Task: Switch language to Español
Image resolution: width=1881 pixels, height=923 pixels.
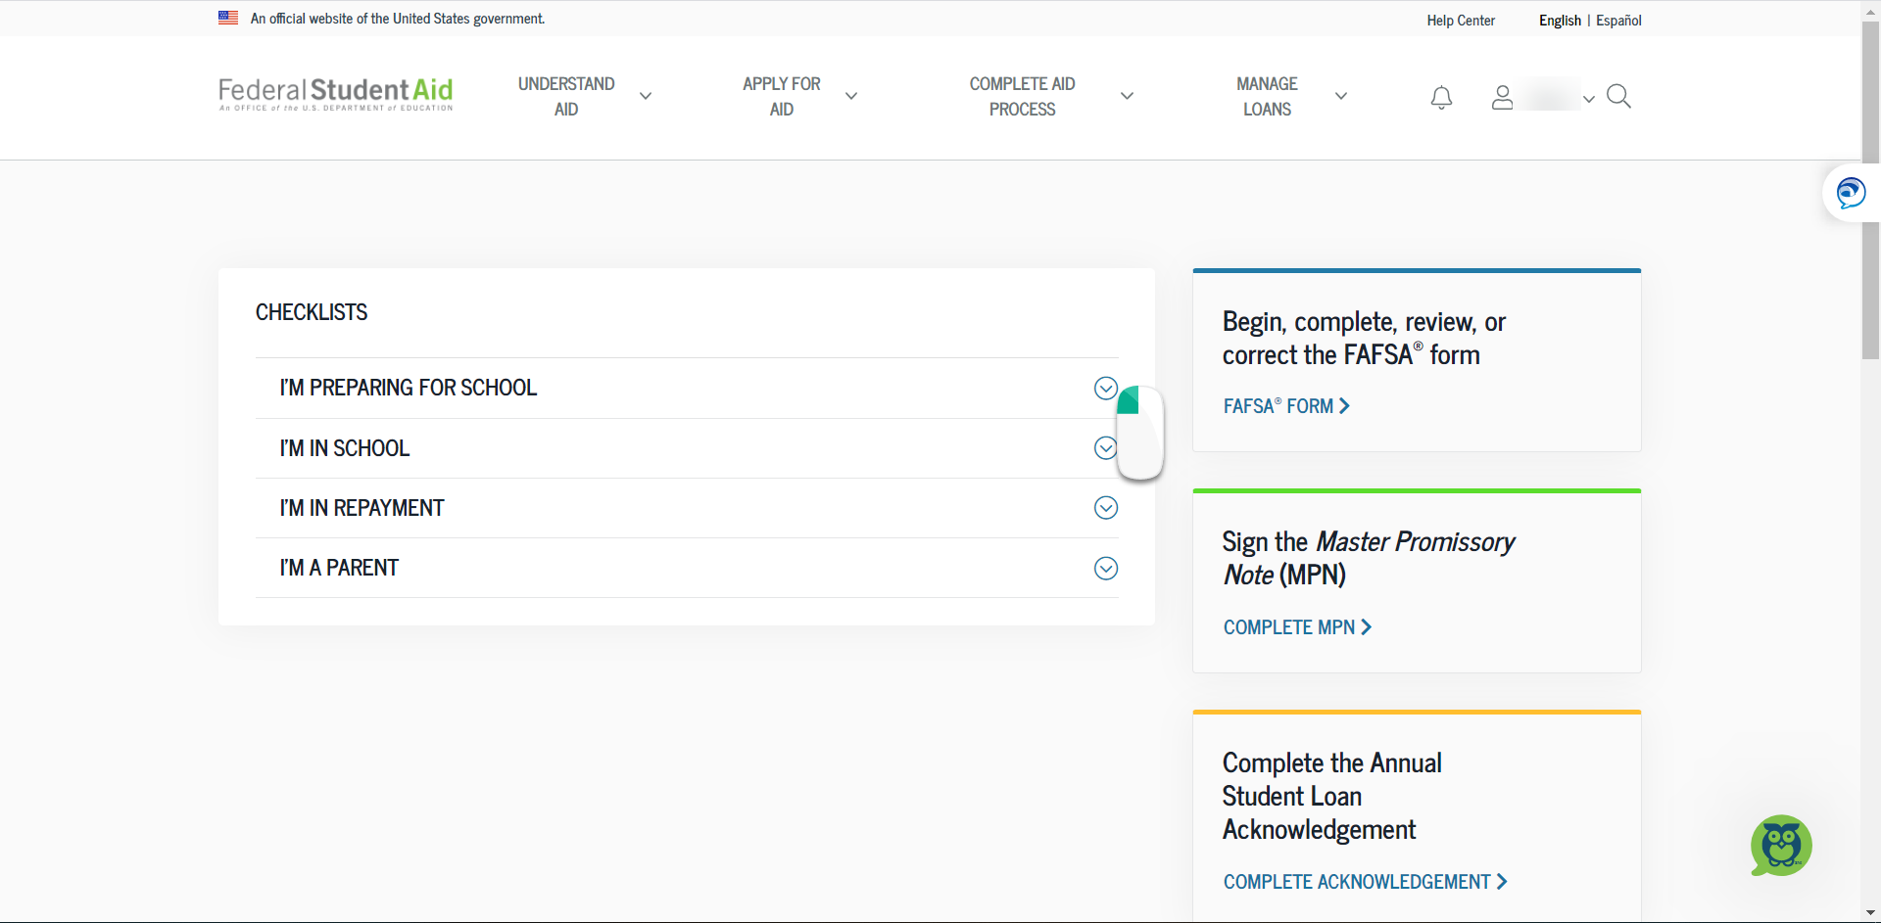Action: (1618, 21)
